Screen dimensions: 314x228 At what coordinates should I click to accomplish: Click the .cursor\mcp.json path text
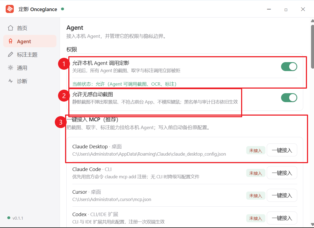pos(112,199)
